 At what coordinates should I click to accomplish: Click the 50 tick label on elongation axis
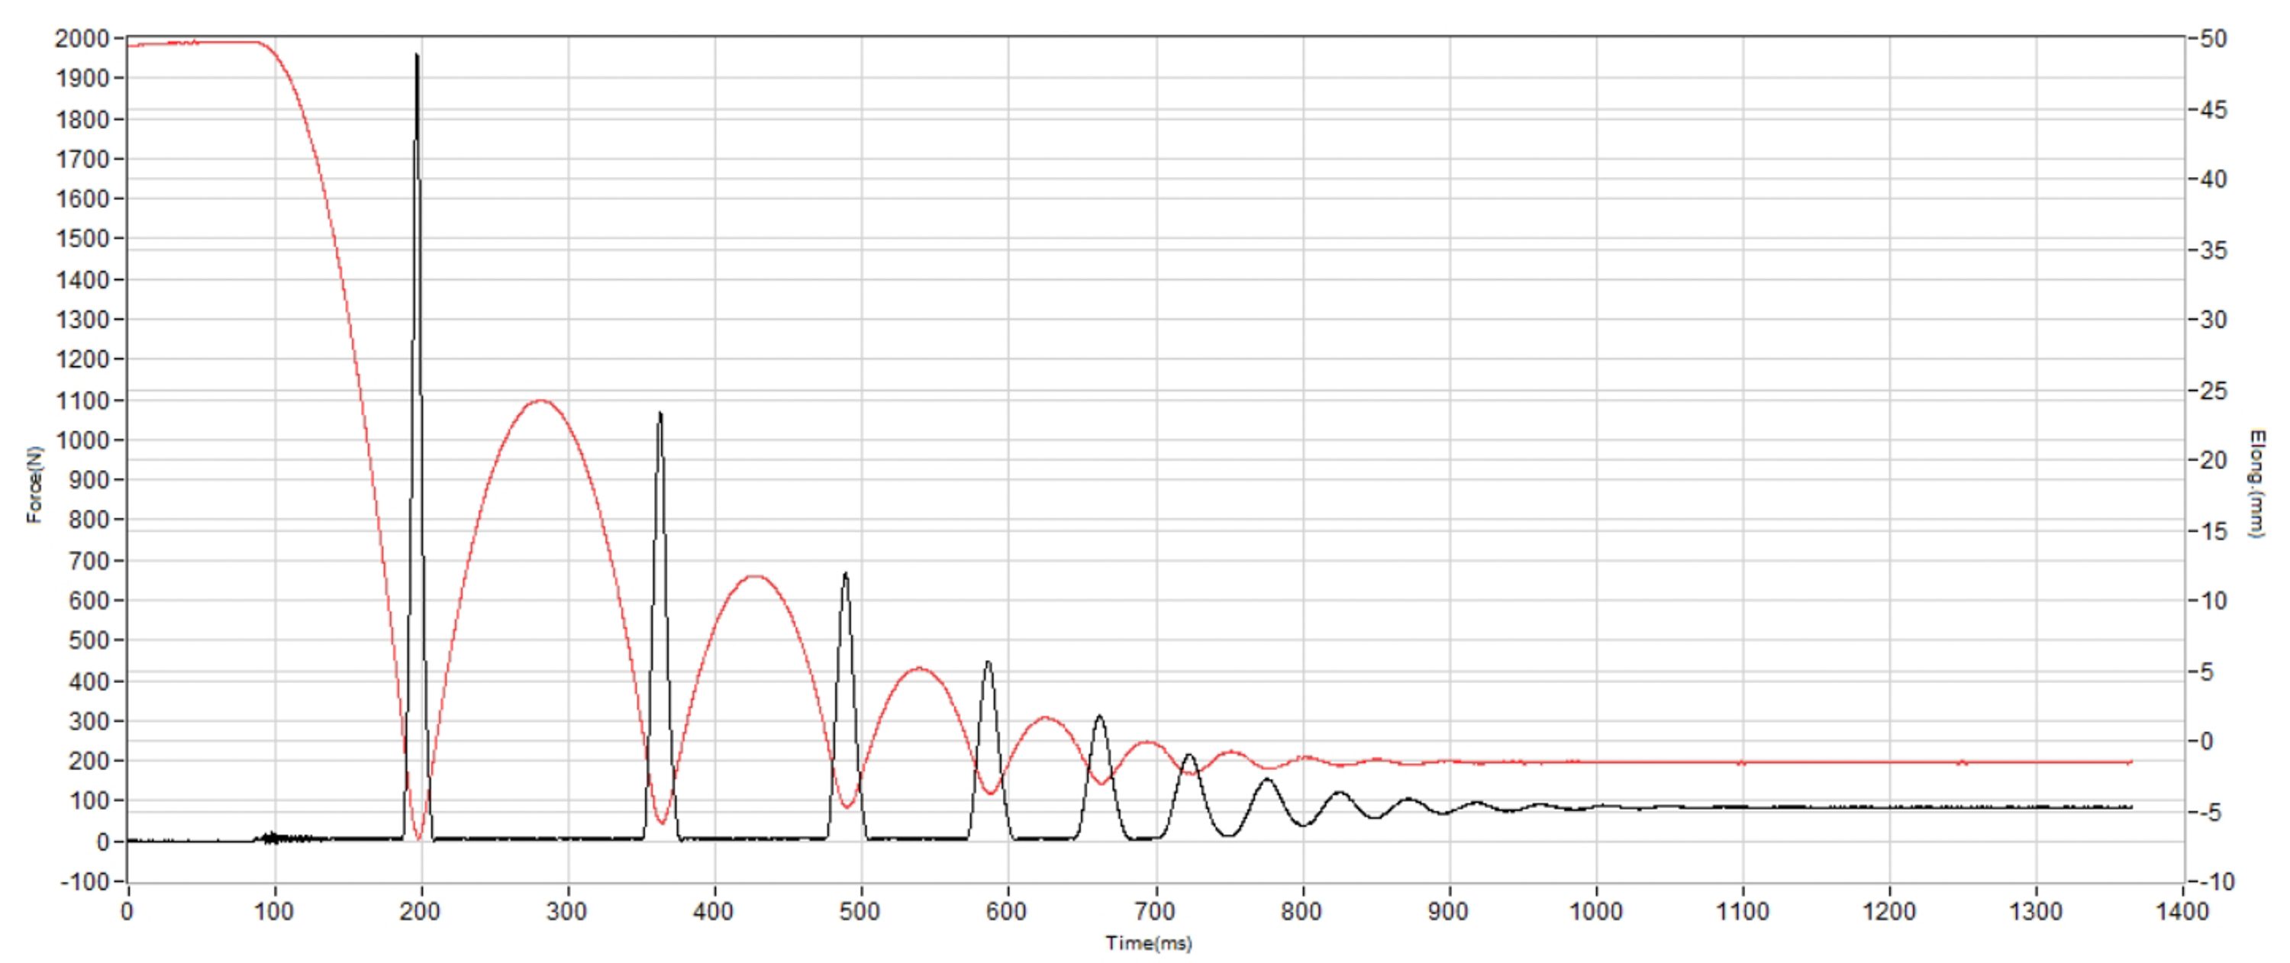2214,39
